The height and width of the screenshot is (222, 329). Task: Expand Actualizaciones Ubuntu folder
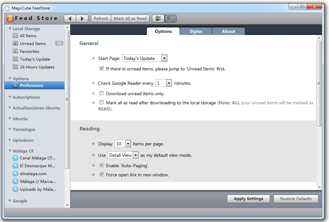point(10,108)
